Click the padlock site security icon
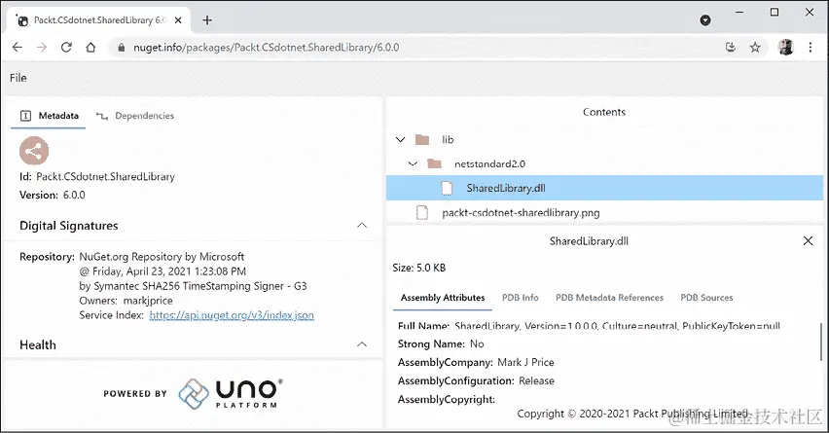The width and height of the screenshot is (829, 433). pyautogui.click(x=121, y=48)
